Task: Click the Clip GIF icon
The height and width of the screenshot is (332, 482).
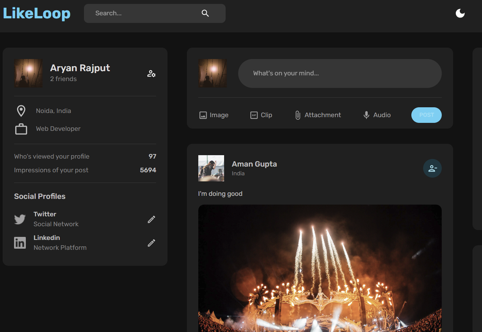Action: tap(254, 115)
